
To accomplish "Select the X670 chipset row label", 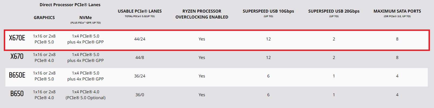I will tap(17, 57).
